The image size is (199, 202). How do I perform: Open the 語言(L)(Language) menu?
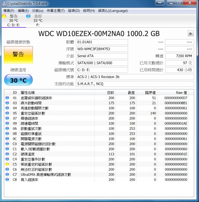(113, 11)
